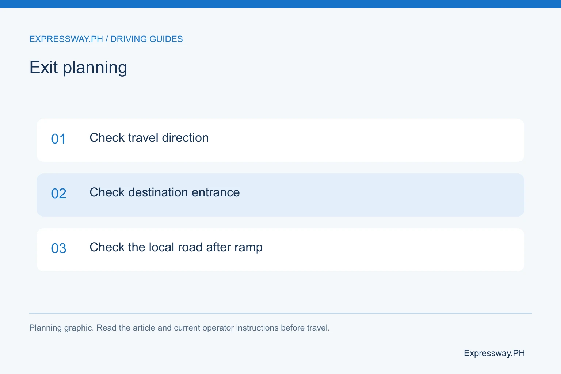Click the Expressway.PH footer brand text

(x=494, y=353)
